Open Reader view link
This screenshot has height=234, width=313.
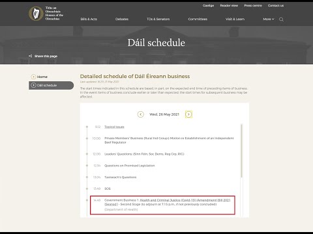pos(229,6)
